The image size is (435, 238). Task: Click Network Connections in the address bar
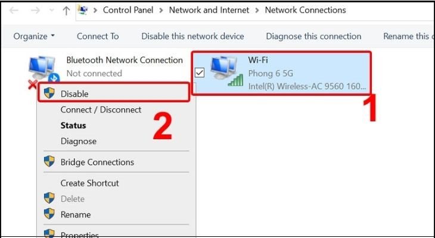coord(305,10)
